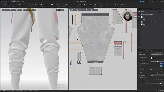164x92 pixels.
Task: Click the Garment button in 3D window
Action: coord(13,10)
